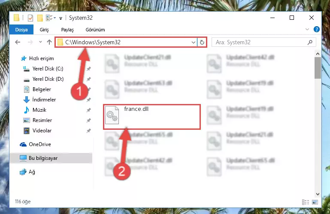This screenshot has width=330, height=214.
Task: Click the search magnifier icon
Action: pyautogui.click(x=310, y=43)
